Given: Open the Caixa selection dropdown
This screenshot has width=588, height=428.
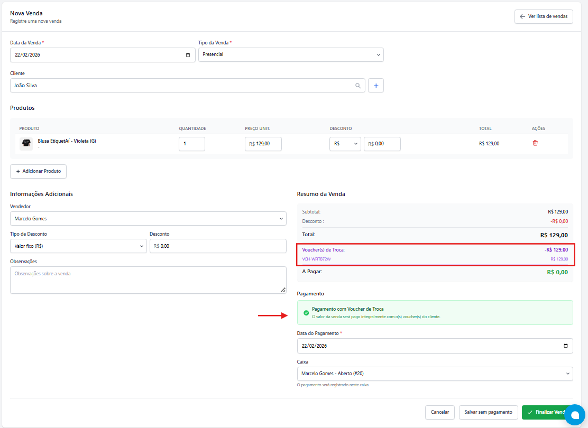Looking at the screenshot, I should (x=435, y=374).
